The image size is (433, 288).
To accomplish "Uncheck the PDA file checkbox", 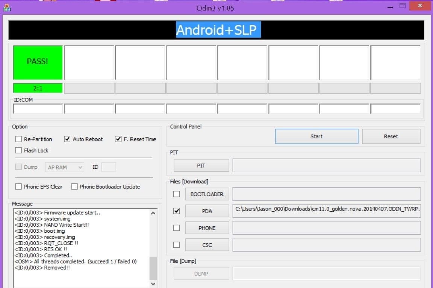I will (x=176, y=211).
